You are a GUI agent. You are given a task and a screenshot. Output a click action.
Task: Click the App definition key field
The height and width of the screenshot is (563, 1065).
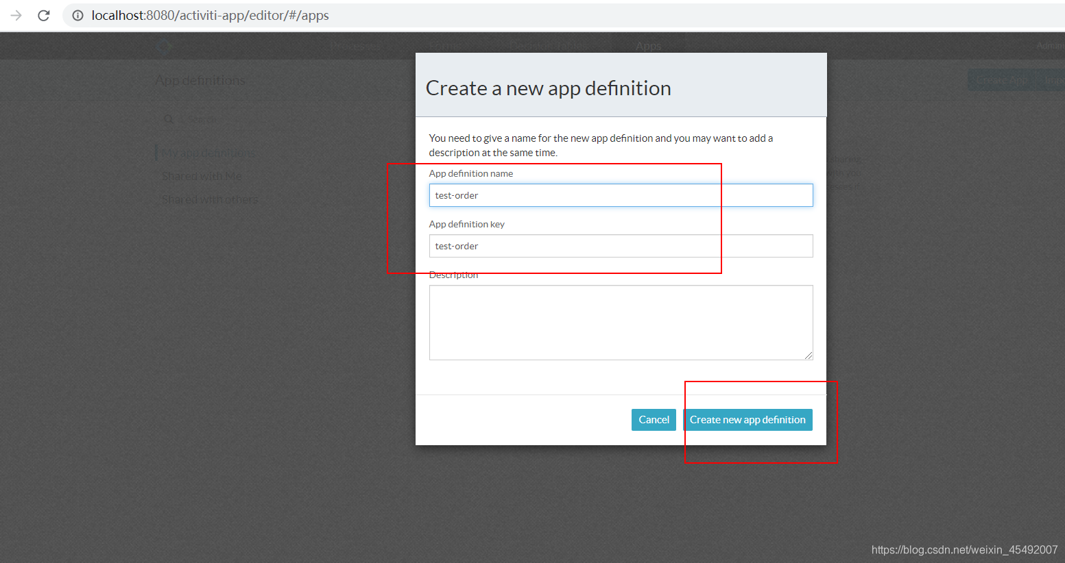click(x=621, y=246)
